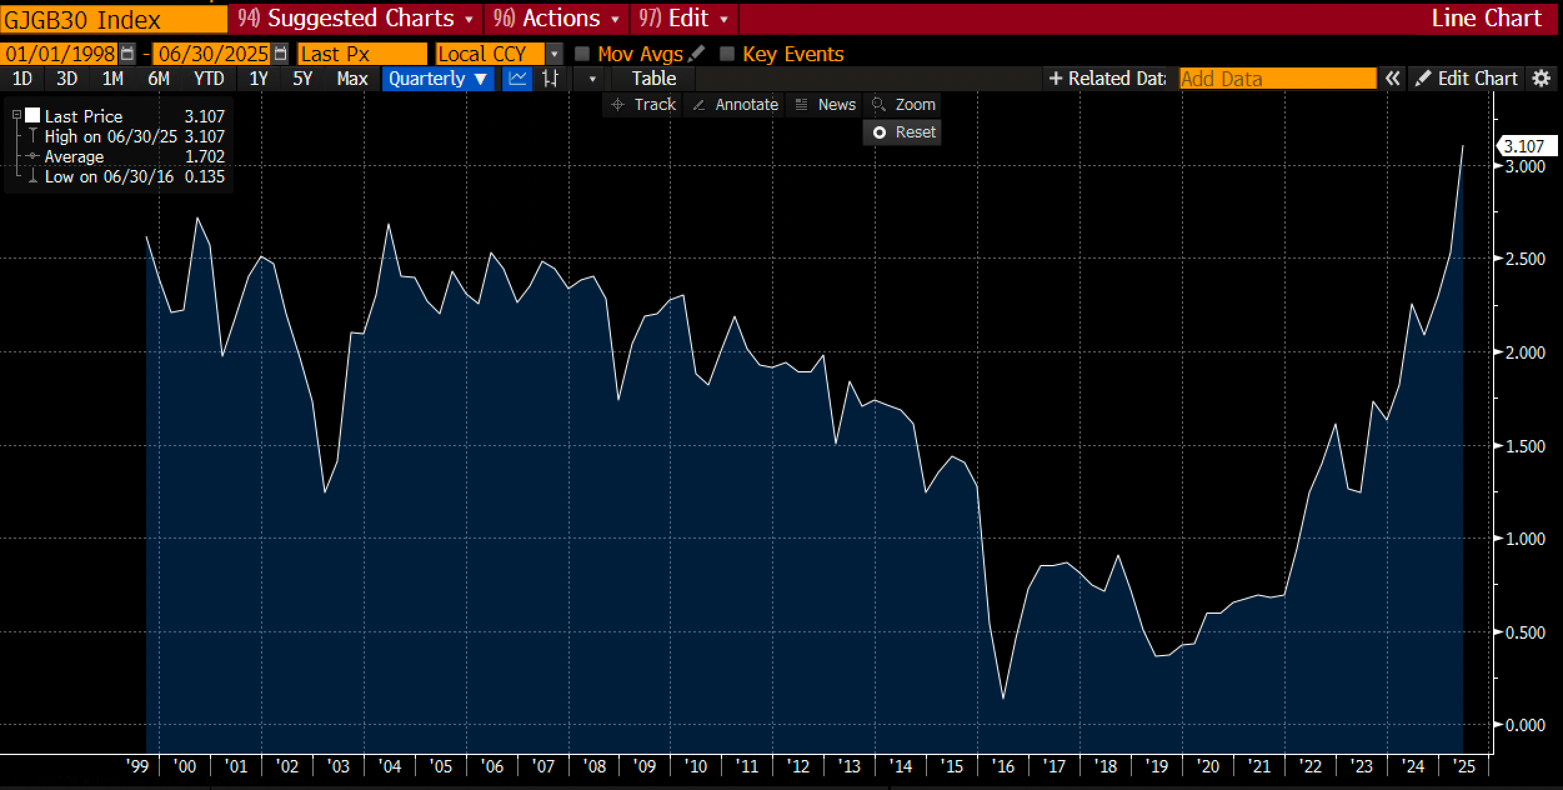Switch to the bar/candle chart icon
The image size is (1563, 790).
pyautogui.click(x=550, y=79)
